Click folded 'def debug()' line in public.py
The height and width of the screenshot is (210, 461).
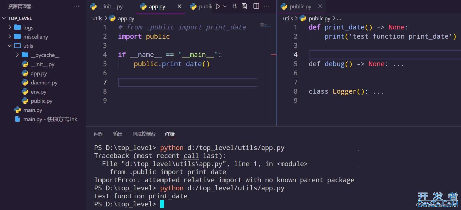coord(356,64)
